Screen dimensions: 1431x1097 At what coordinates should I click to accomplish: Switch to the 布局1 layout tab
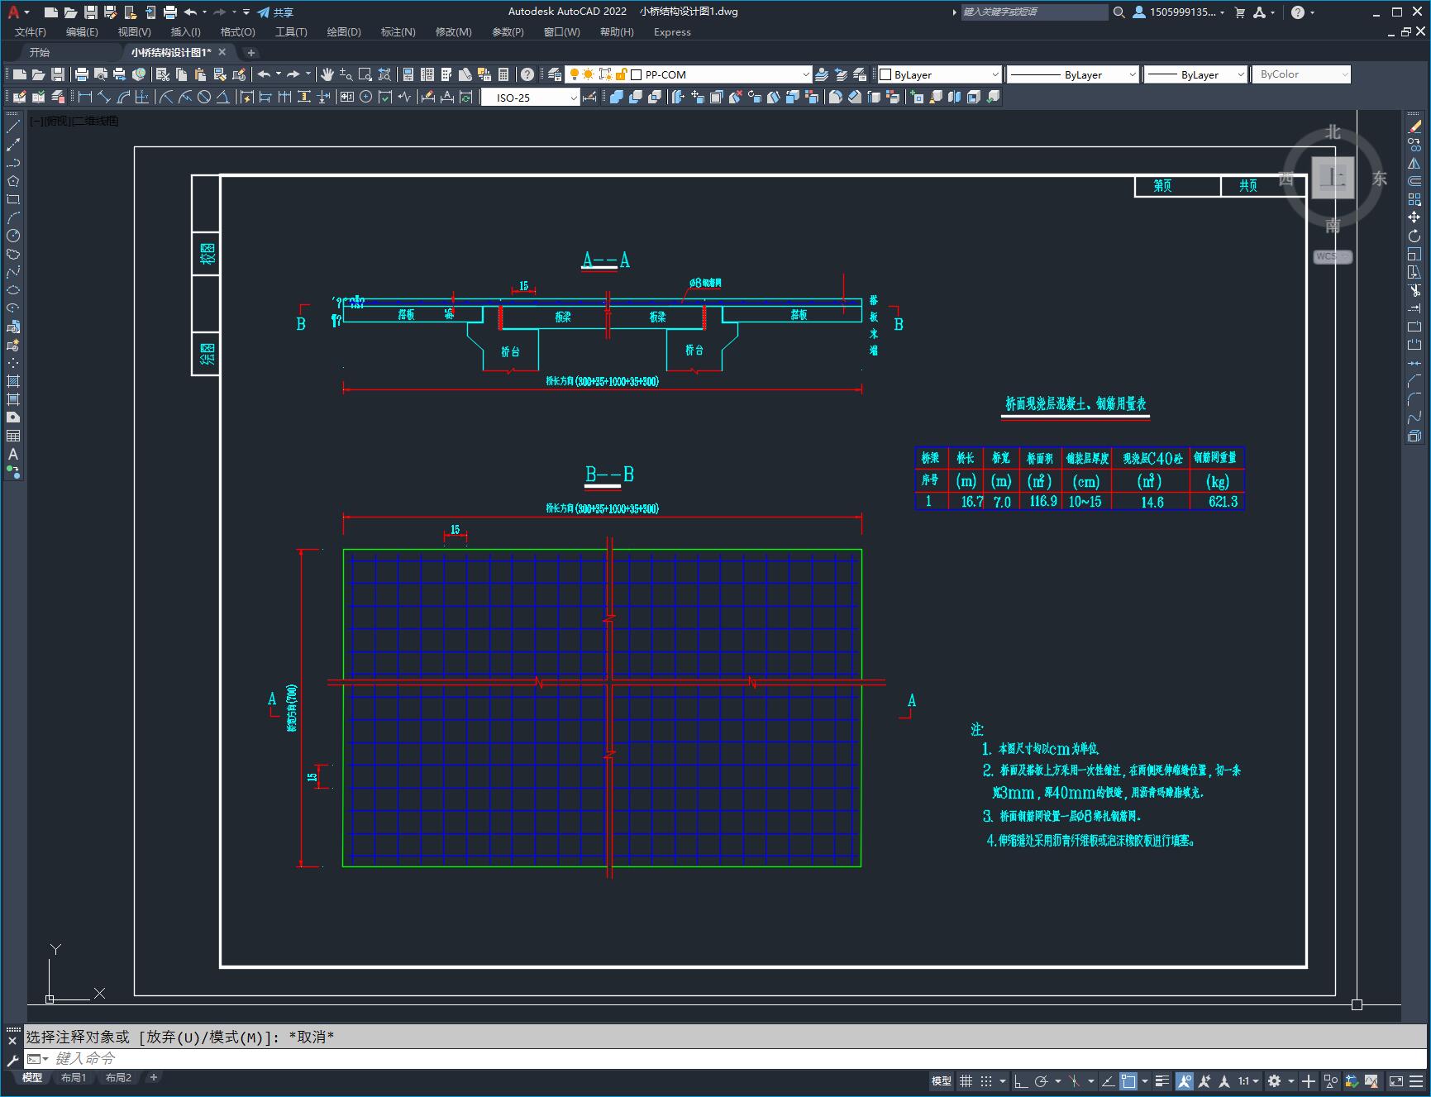coord(73,1078)
